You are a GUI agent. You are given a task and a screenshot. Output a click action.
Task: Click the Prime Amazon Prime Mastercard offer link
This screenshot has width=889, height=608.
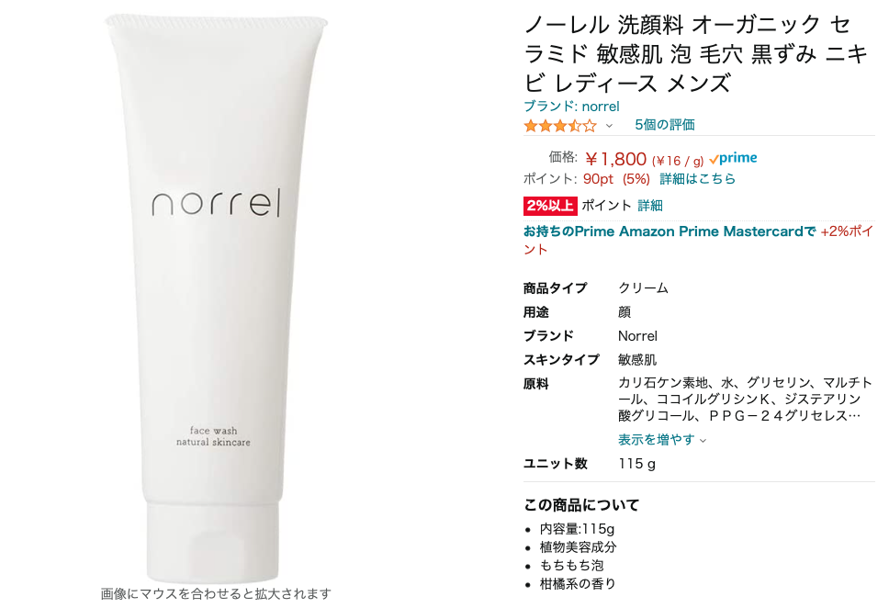click(x=670, y=231)
